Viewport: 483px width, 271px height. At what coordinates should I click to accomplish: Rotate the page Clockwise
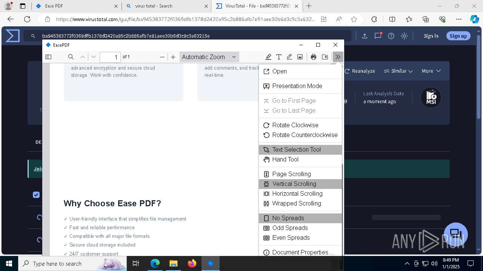[x=300, y=125]
